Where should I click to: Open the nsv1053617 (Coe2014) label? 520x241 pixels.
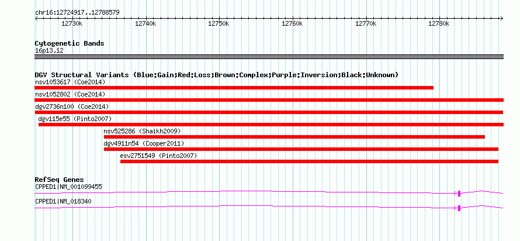click(x=70, y=82)
